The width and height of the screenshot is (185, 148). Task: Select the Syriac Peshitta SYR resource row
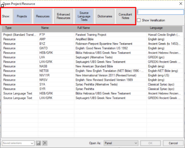coord(92,89)
